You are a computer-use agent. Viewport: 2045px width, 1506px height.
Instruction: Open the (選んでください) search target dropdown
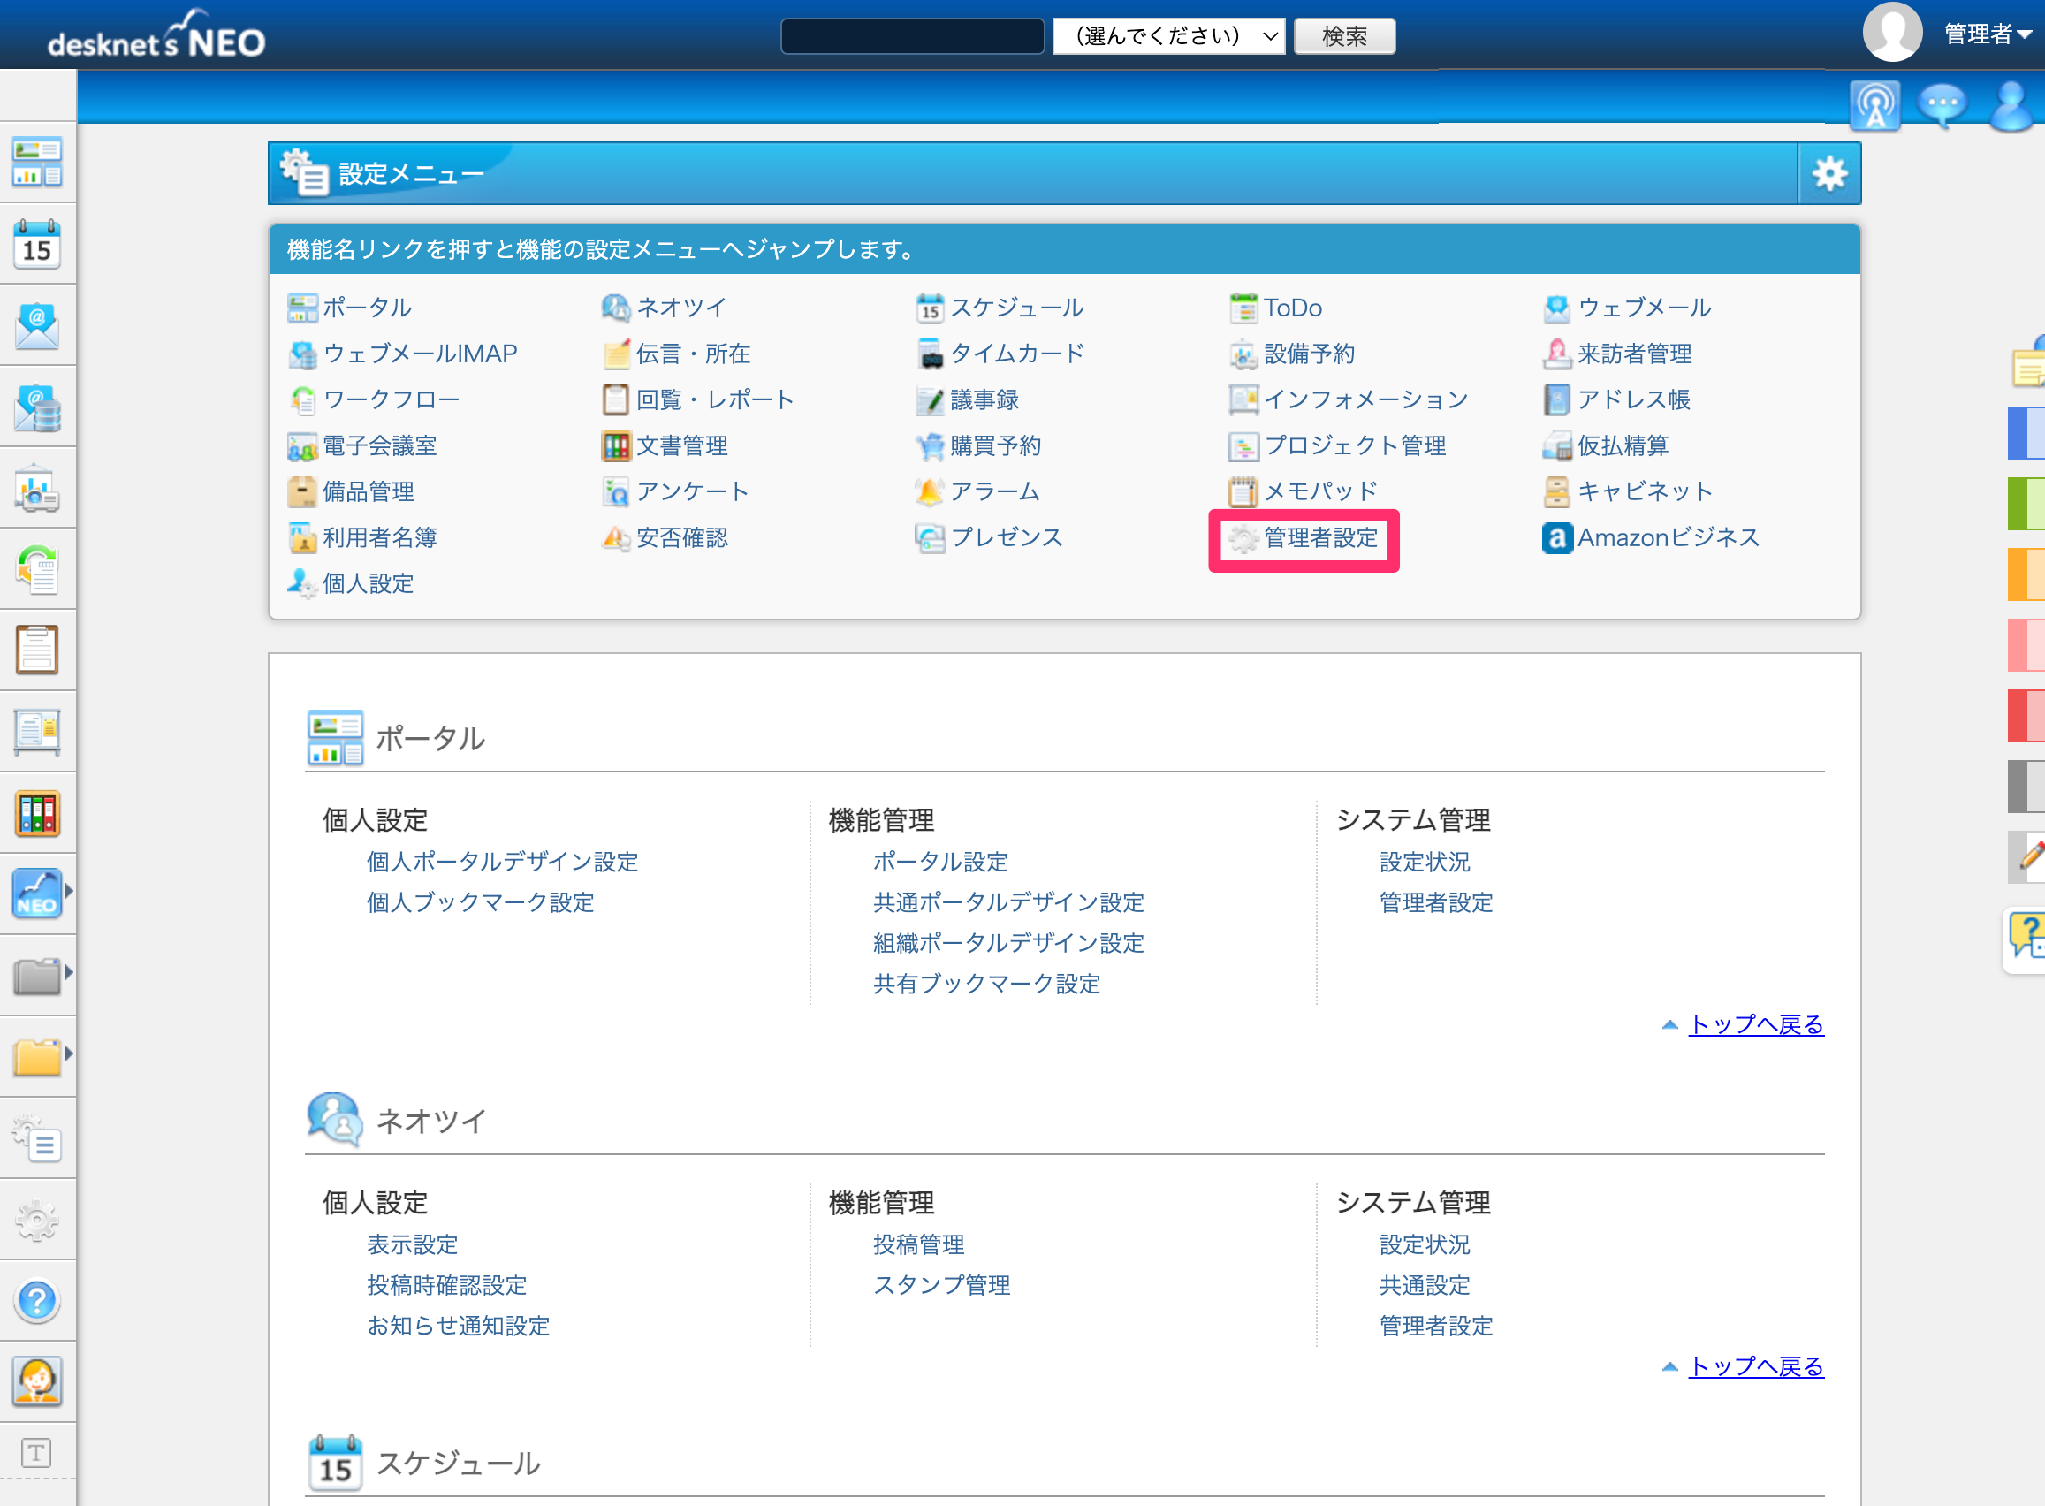[1168, 35]
